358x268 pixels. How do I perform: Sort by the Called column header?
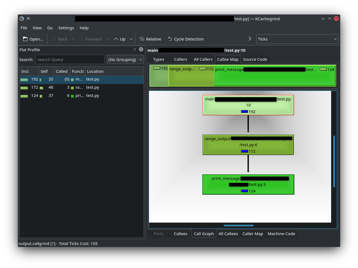(62, 71)
